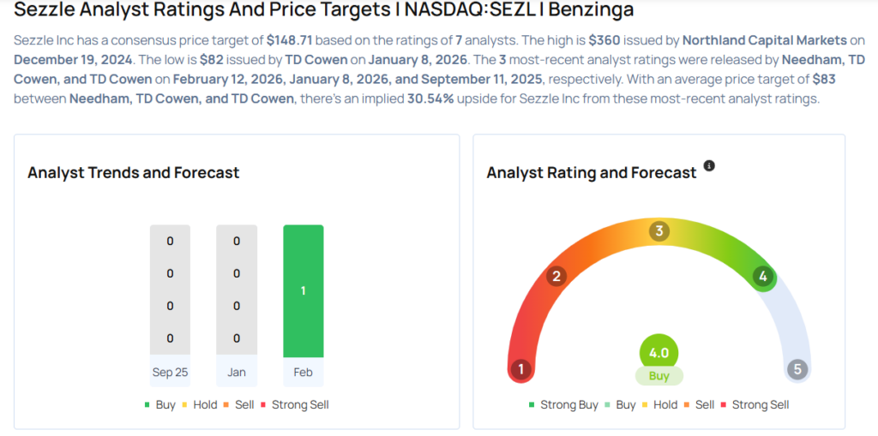Click gauge marker number 2
878x436 pixels.
556,276
